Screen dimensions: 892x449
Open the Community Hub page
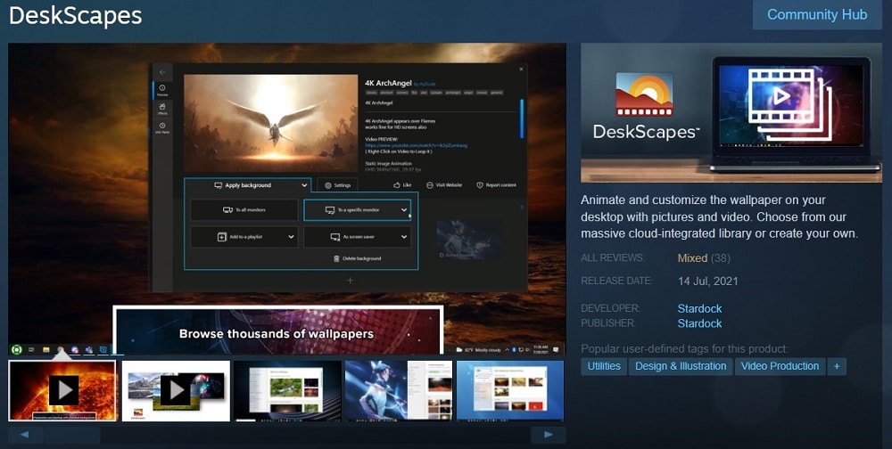tap(817, 15)
